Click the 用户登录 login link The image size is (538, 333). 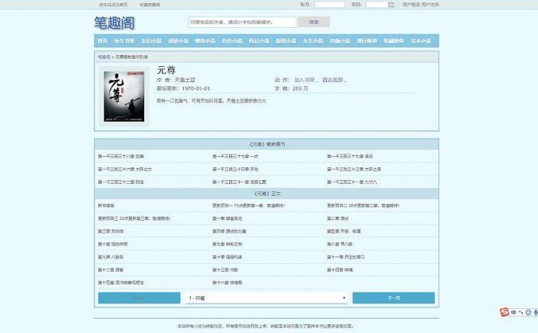(x=411, y=5)
